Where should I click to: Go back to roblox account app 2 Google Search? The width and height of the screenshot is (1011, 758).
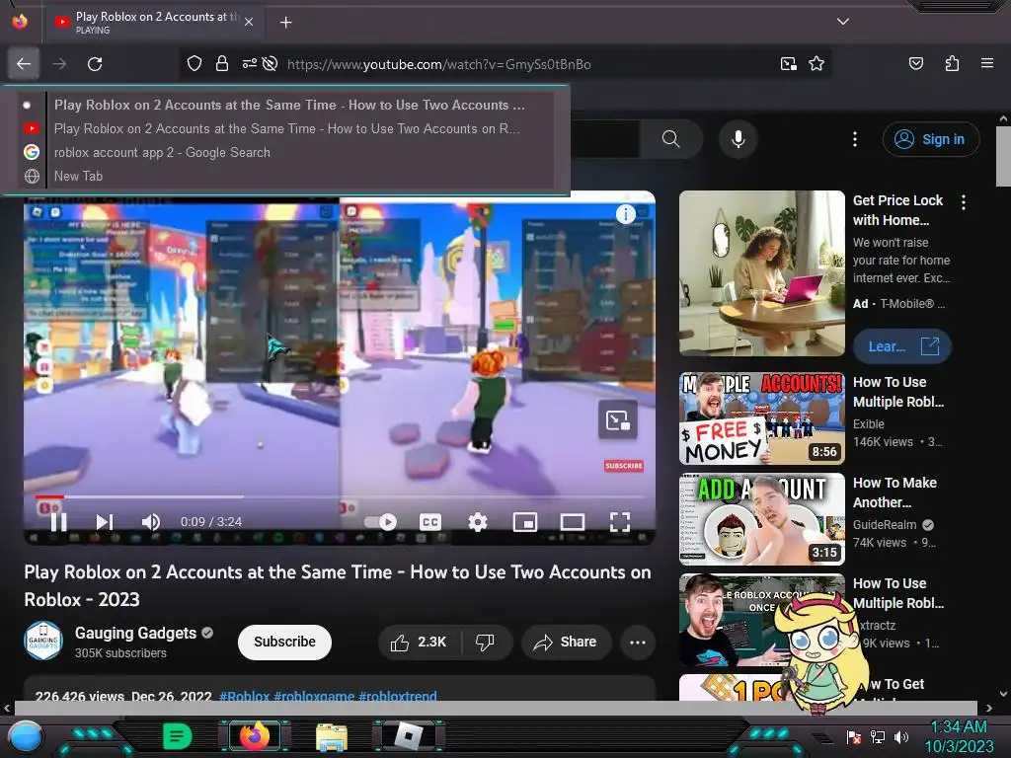click(x=286, y=152)
